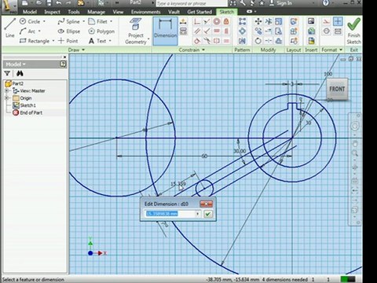The width and height of the screenshot is (377, 283).
Task: Click the keyword search box
Action: pos(192,3)
